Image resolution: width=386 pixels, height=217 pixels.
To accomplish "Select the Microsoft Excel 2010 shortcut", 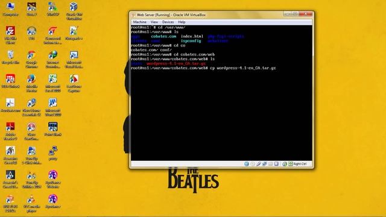I will pos(52,83).
